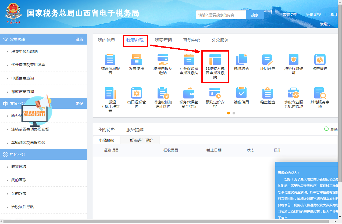Open 税务行政许可 shield icon
The width and height of the screenshot is (342, 224).
(294, 60)
